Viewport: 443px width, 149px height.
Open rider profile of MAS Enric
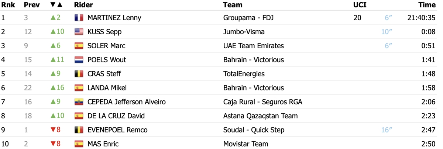click(x=103, y=144)
